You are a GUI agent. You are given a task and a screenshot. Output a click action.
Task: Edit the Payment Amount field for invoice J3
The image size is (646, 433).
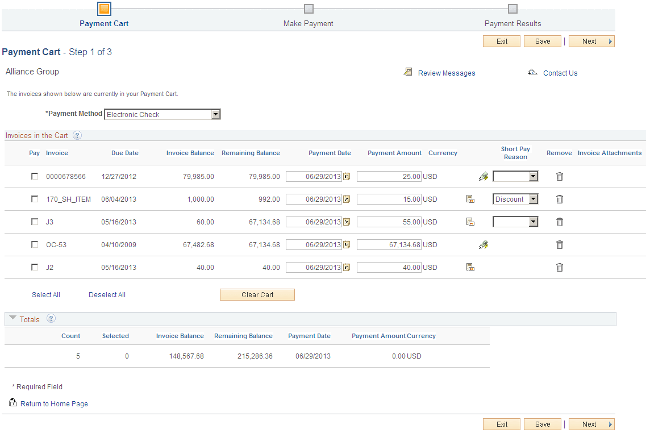click(x=389, y=222)
